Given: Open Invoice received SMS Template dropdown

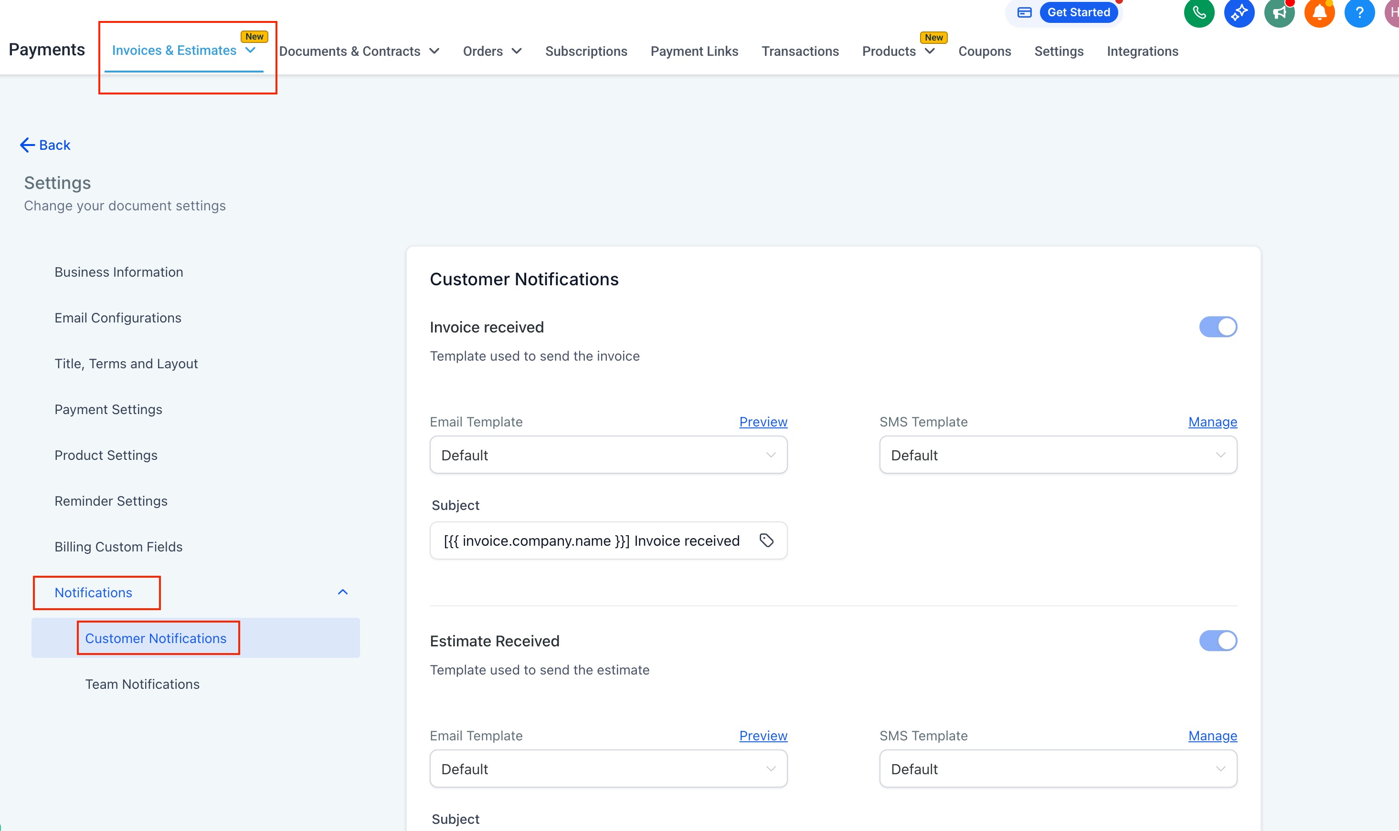Looking at the screenshot, I should coord(1058,455).
